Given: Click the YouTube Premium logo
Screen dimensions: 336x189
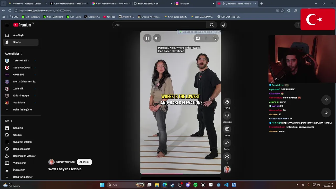Looking at the screenshot, I should tap(22, 25).
